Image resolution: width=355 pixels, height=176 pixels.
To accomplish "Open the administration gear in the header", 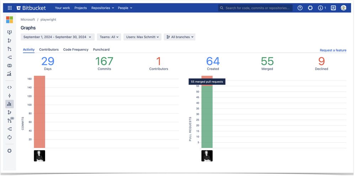I will click(310, 8).
